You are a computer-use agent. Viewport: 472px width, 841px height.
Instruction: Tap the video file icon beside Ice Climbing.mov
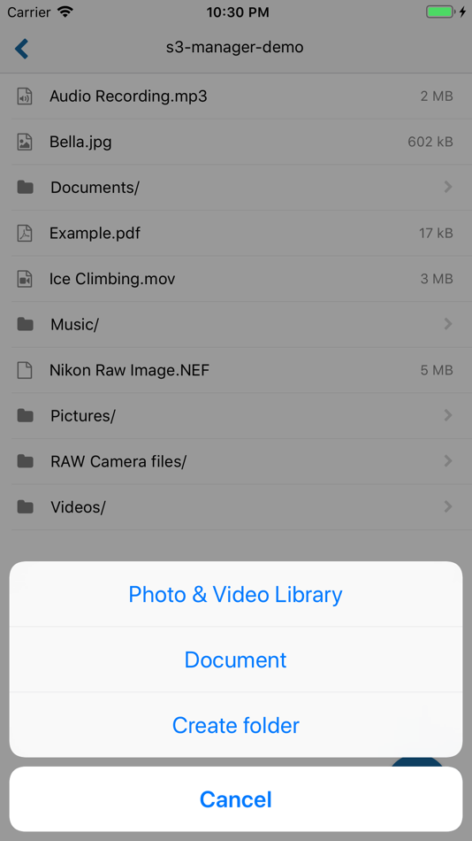point(25,279)
